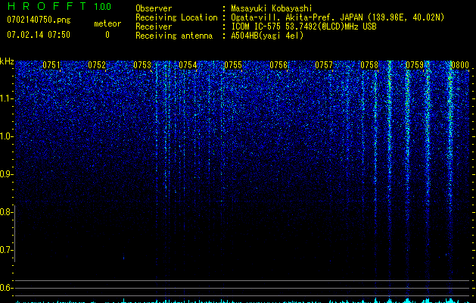Select observer name Masayuki Kobayashi
Image resolution: width=476 pixels, height=303 pixels.
pos(272,8)
